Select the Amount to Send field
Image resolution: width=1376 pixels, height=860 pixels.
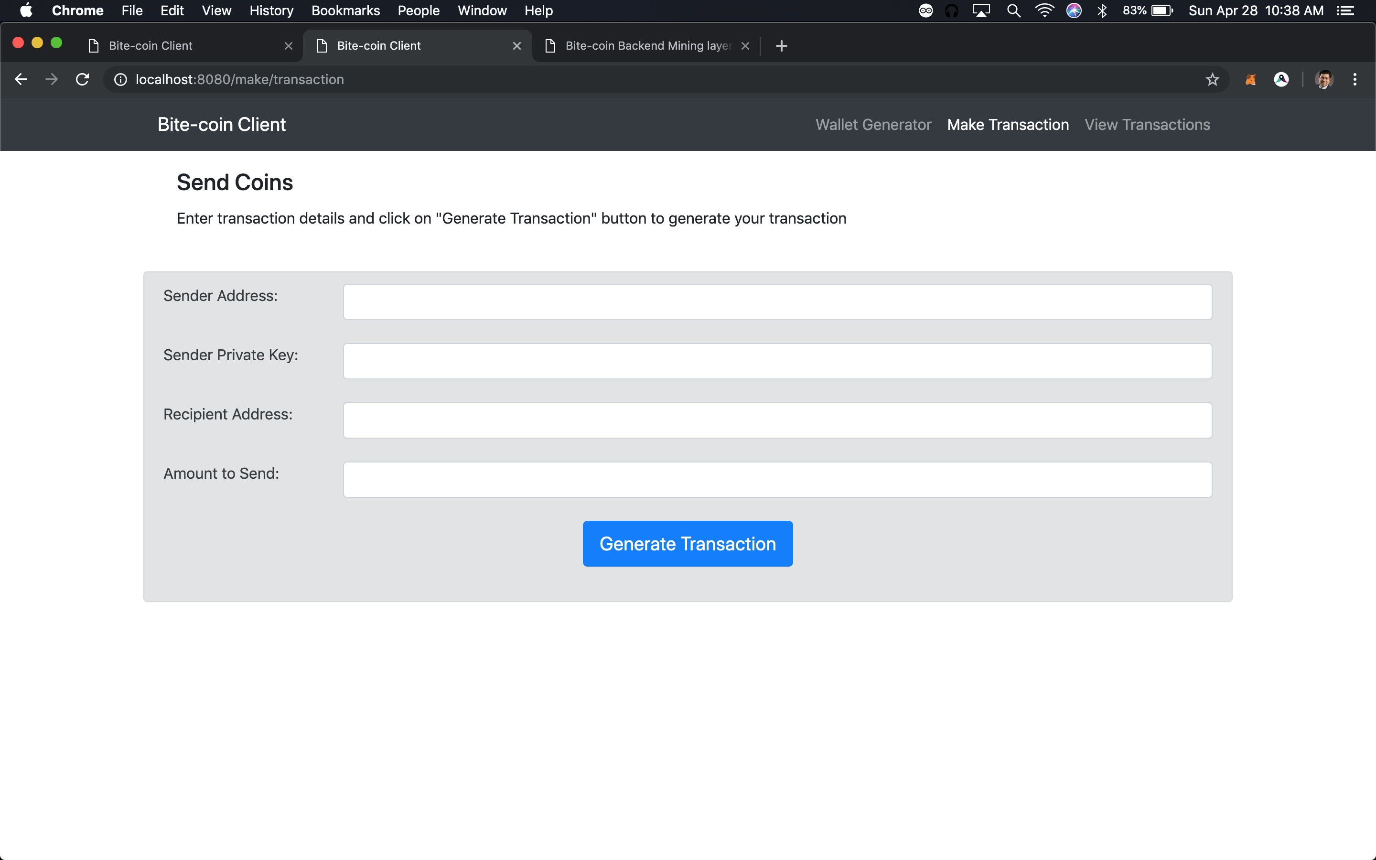pos(777,480)
